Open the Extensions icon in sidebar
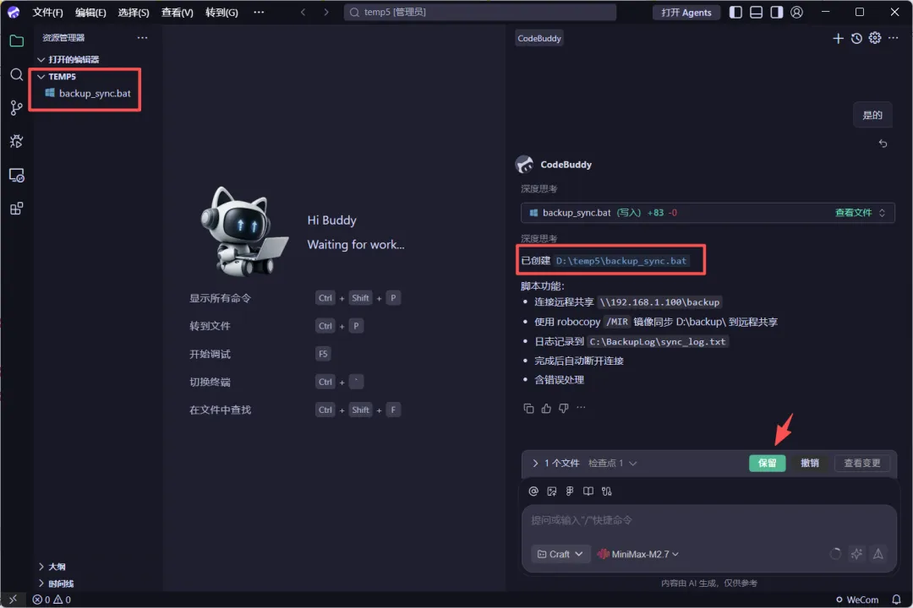The image size is (913, 608). click(x=16, y=209)
